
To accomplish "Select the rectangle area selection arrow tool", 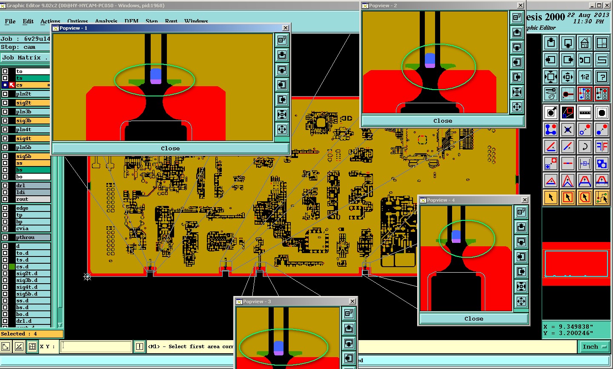I will (x=568, y=197).
